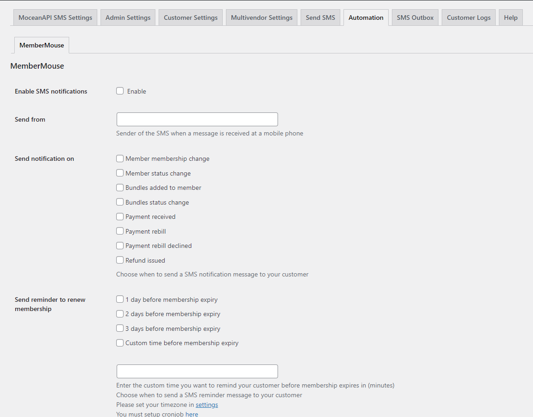
Task: Enable Custom time before membership expiry
Action: coord(120,343)
